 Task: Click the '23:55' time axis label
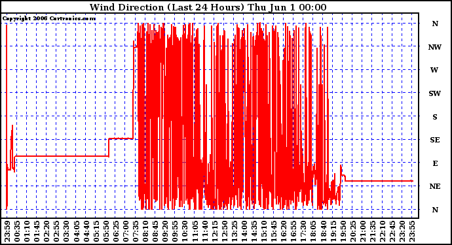(x=412, y=231)
